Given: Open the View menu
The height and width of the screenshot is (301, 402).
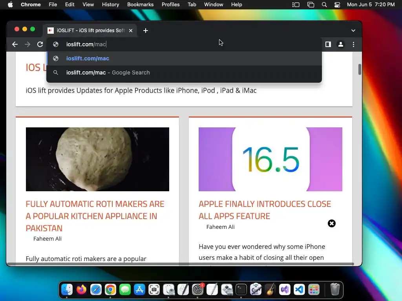Looking at the screenshot, I should (88, 5).
